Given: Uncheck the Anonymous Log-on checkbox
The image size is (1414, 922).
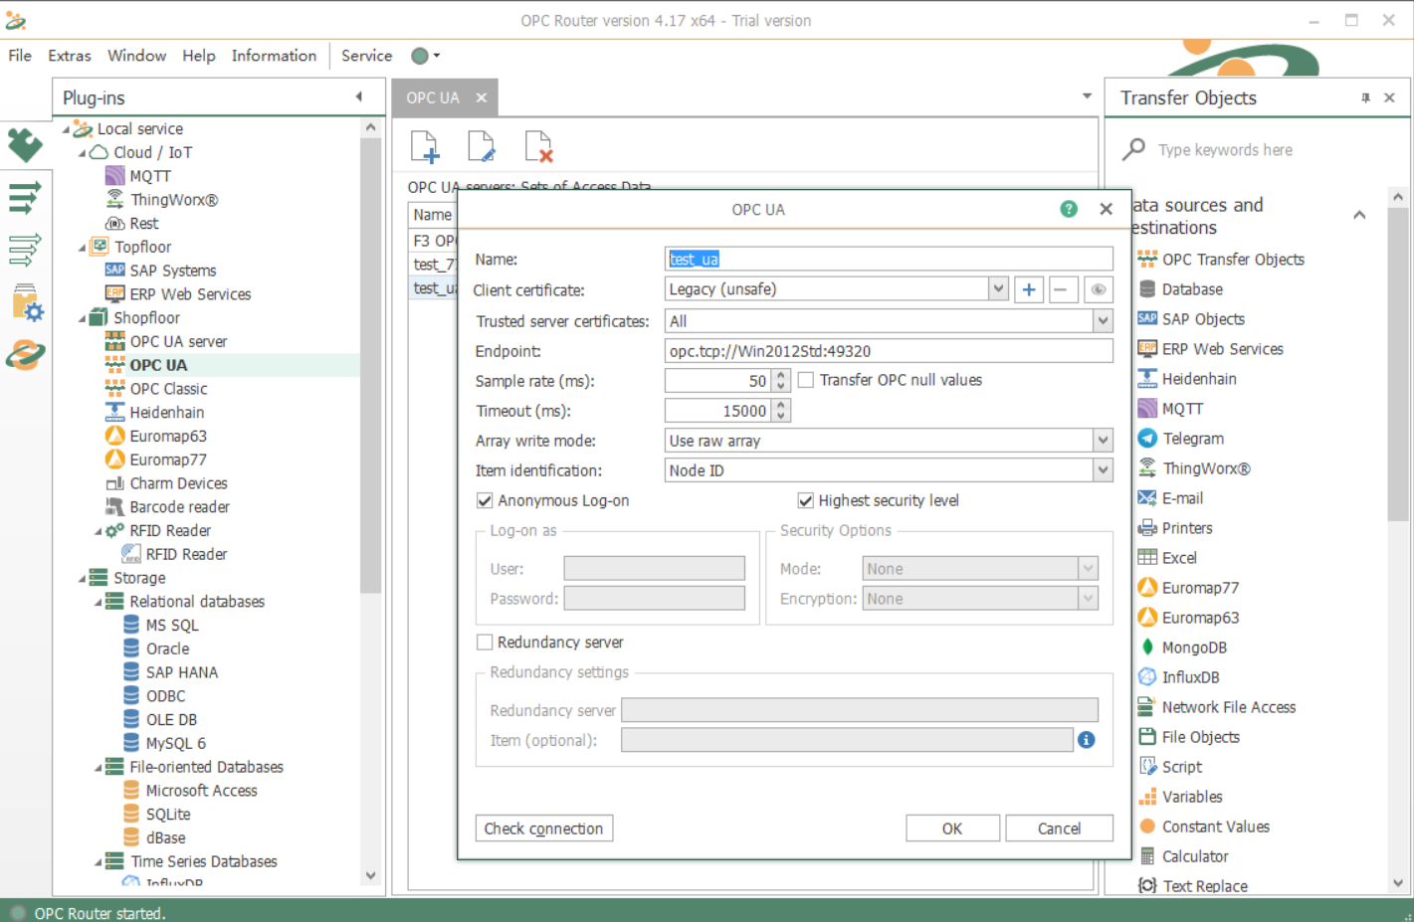Looking at the screenshot, I should point(485,500).
